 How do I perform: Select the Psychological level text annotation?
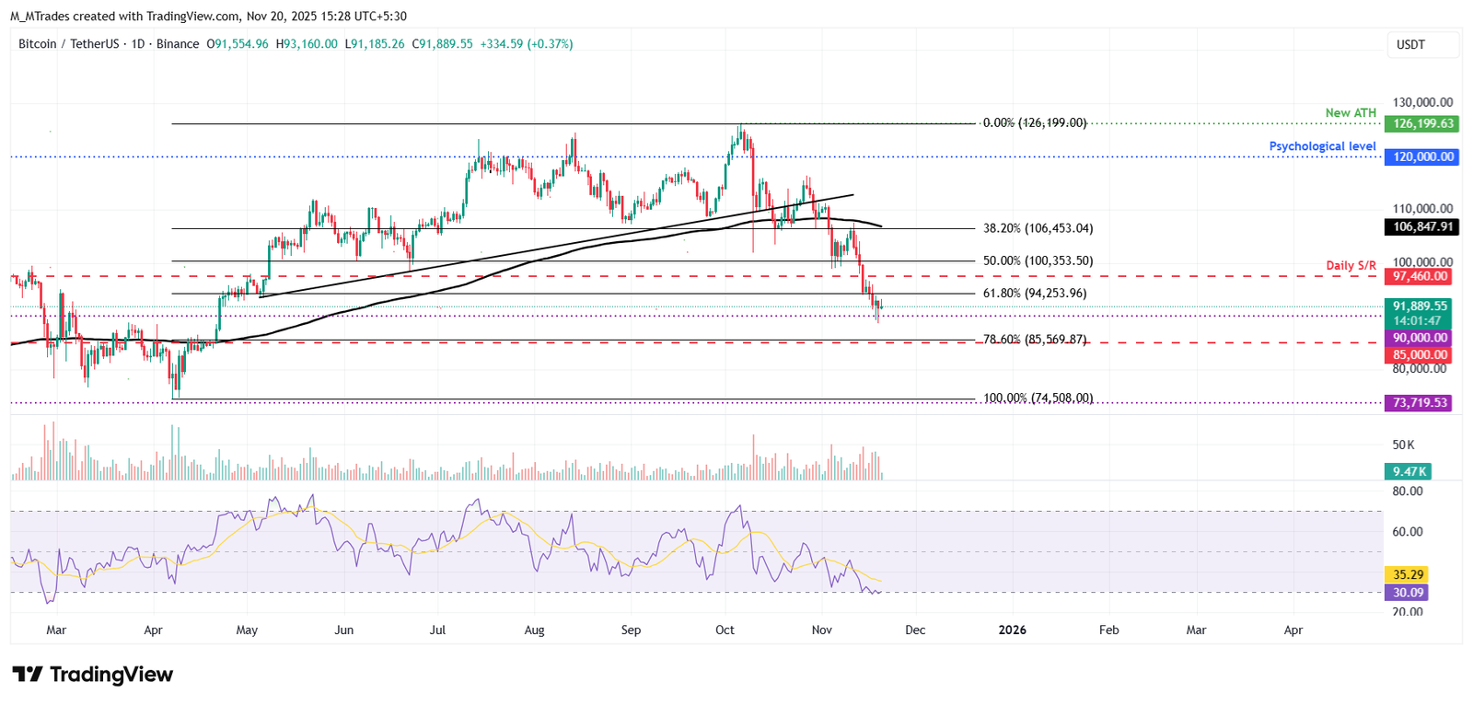[x=1322, y=146]
